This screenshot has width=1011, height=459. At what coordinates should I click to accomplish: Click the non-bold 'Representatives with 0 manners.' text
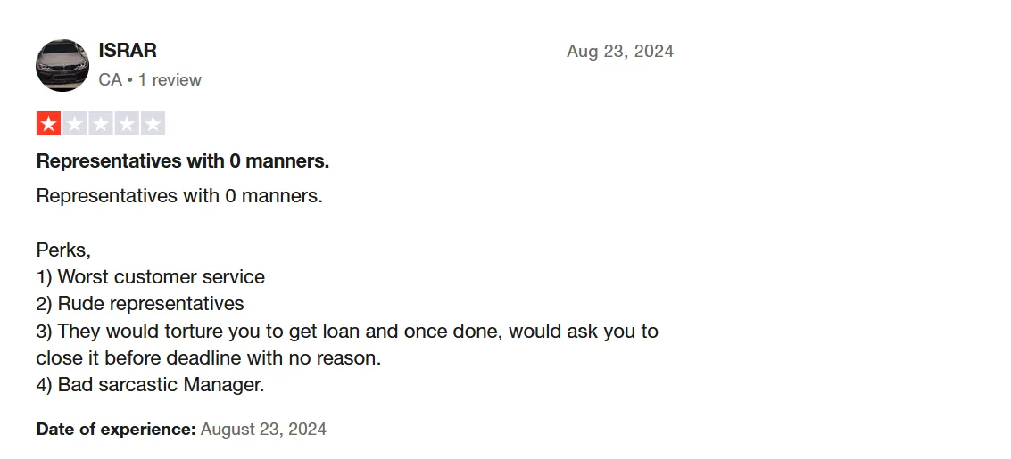point(179,196)
